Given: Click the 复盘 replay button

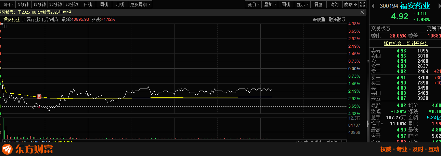Looking at the screenshot, I should [x=319, y=4].
